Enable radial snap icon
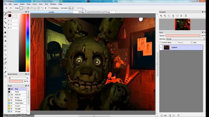Image resolution: width=209 pixels, height=117 pixels. 35,8
